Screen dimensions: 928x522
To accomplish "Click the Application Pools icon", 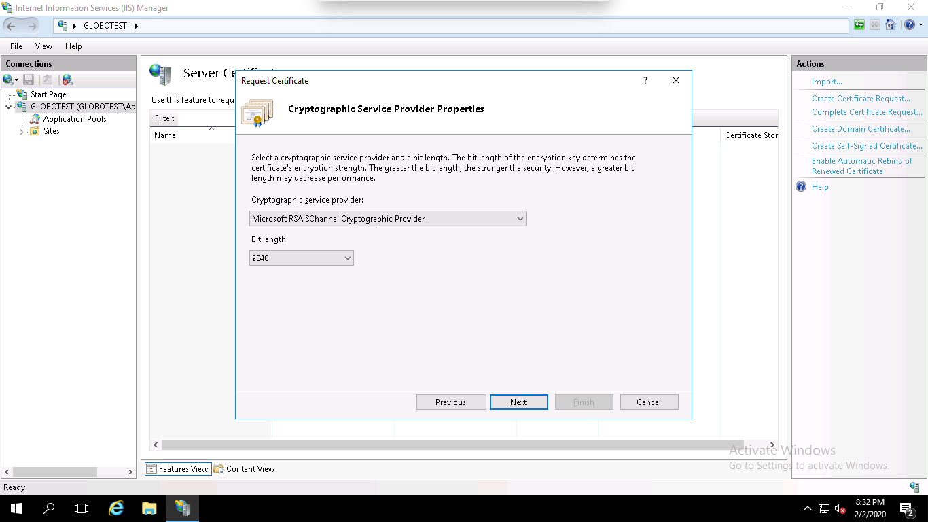I will [x=35, y=119].
